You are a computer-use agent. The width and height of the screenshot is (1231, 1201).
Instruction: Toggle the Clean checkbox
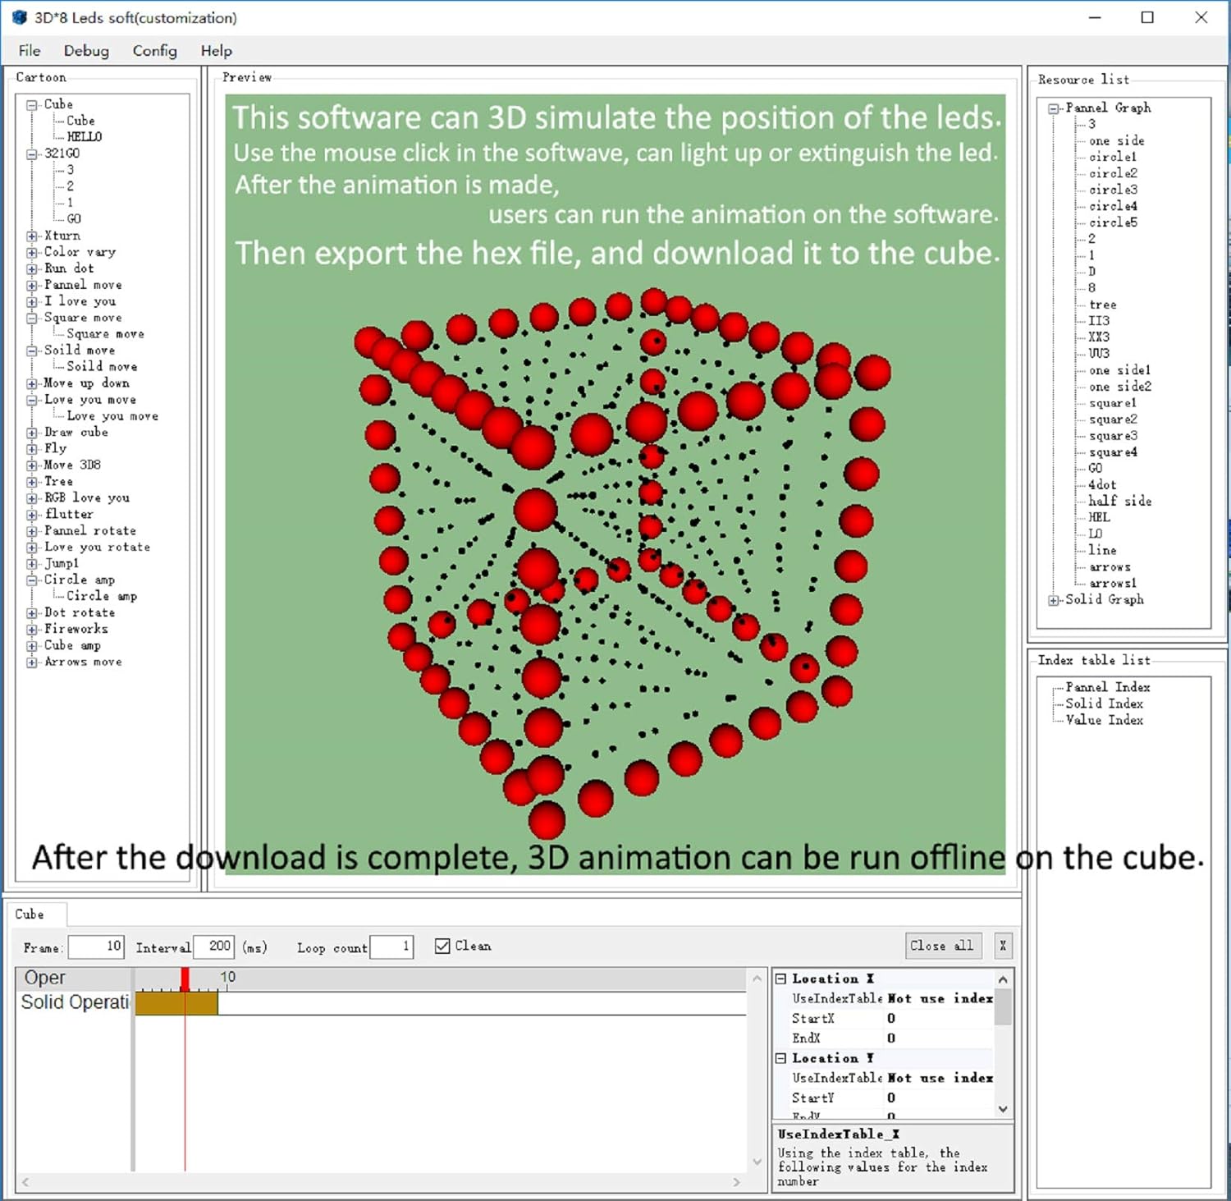coord(442,946)
